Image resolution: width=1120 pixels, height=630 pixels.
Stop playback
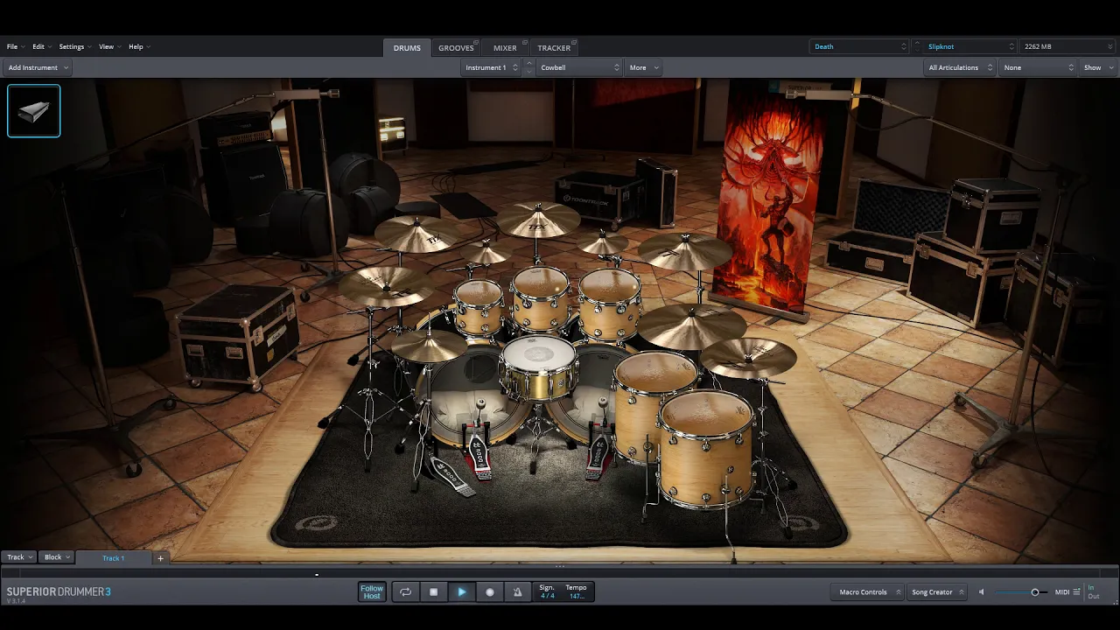point(433,592)
